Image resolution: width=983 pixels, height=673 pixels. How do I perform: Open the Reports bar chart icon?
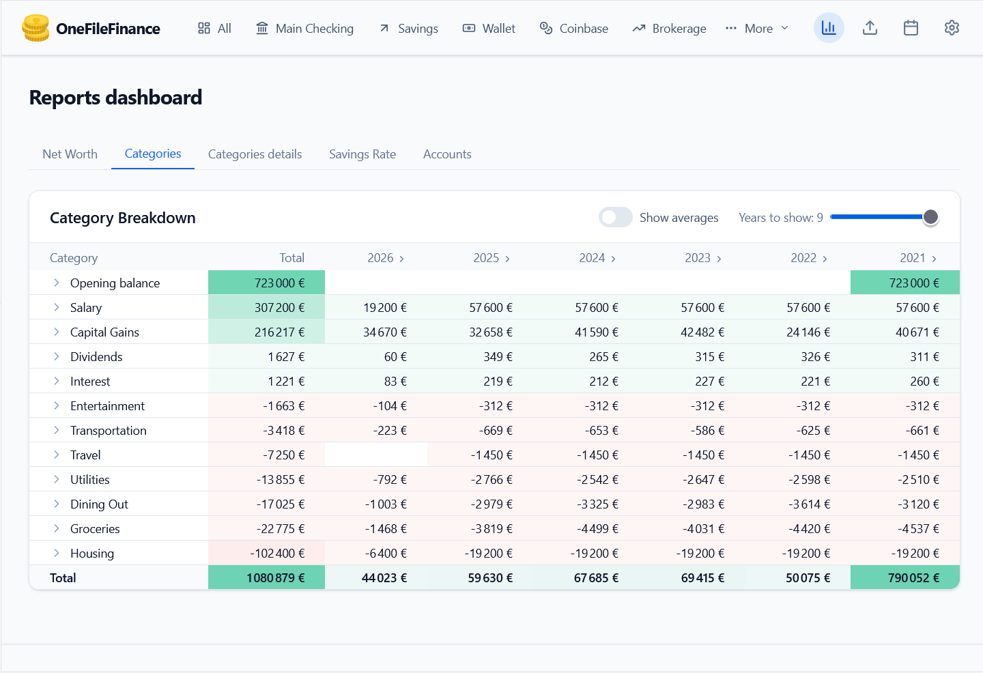point(829,27)
